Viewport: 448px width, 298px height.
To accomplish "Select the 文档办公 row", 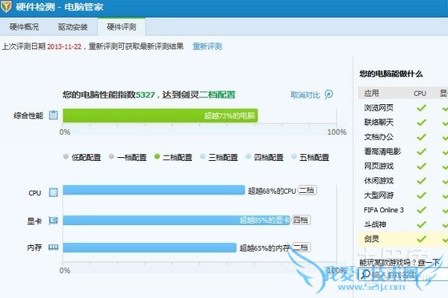I will [403, 137].
